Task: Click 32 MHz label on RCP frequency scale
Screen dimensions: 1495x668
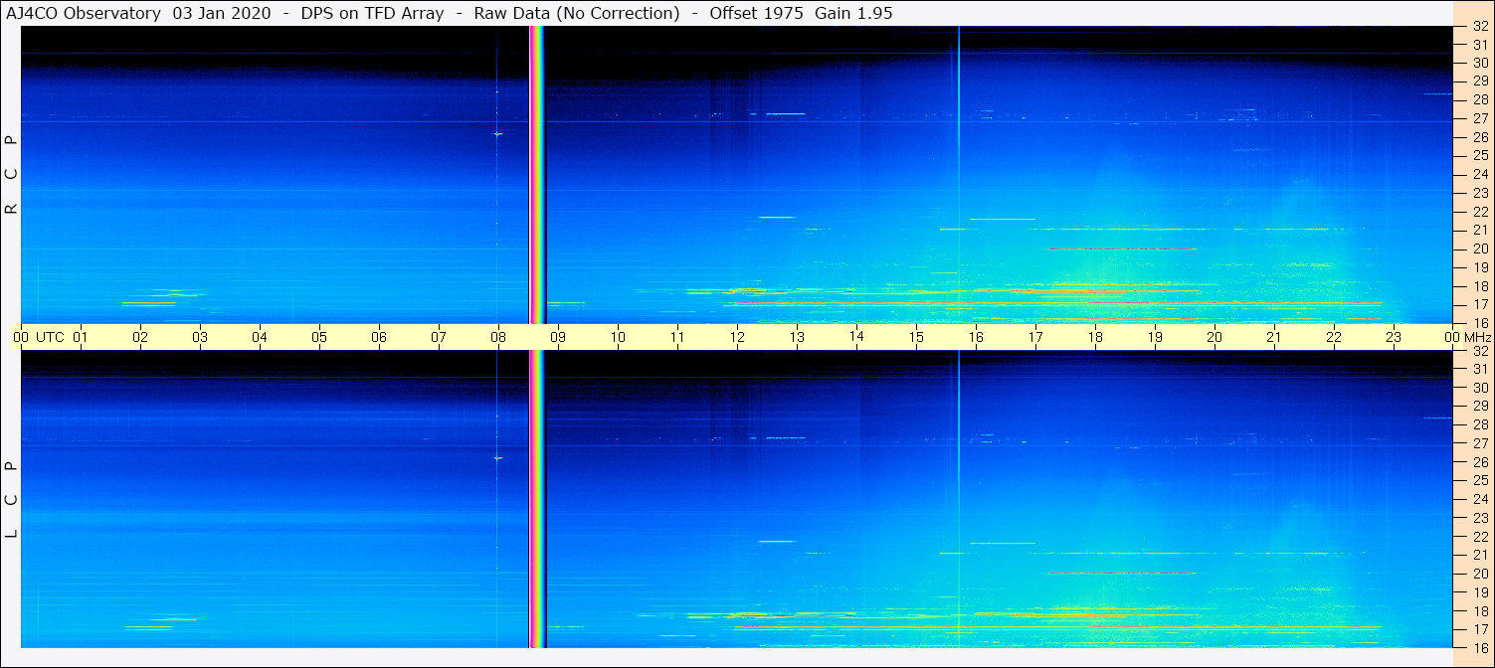Action: 1480,27
